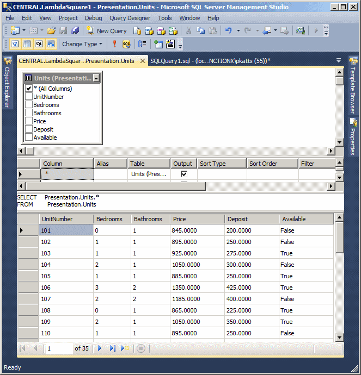Click the New Query button
Screen dimensions: 361x375
coord(107,30)
